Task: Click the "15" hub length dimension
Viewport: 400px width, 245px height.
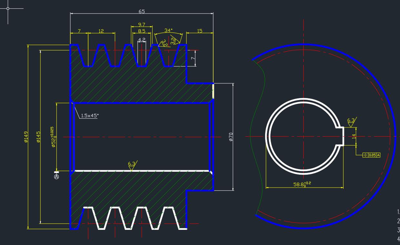Action: 200,31
